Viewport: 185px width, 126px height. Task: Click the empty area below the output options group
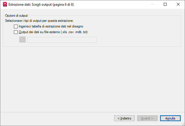click(92, 79)
